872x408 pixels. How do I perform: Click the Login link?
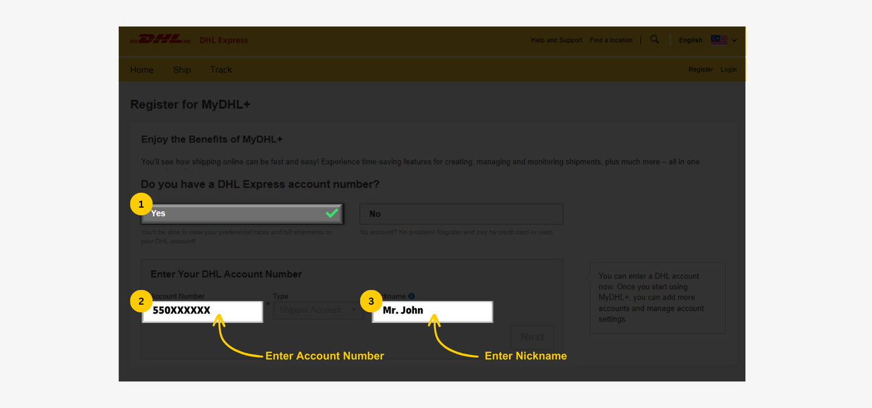click(x=728, y=70)
